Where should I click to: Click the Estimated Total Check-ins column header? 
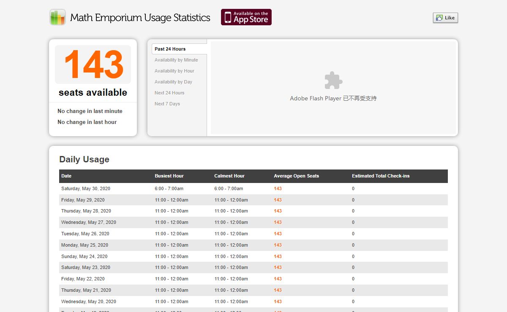pos(381,176)
